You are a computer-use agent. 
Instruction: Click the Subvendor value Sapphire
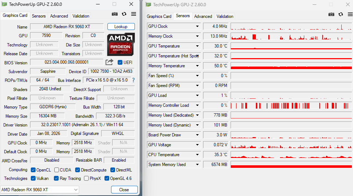[x=48, y=71]
